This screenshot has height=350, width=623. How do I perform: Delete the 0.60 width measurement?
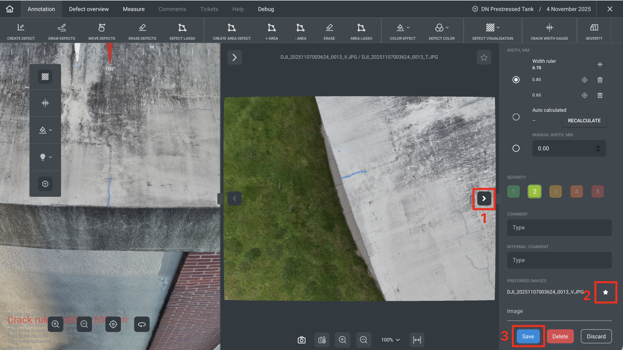point(600,95)
